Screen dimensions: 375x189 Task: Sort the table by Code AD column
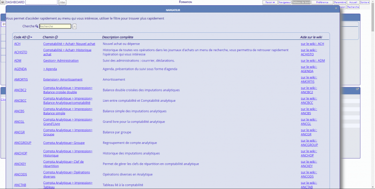(20, 37)
